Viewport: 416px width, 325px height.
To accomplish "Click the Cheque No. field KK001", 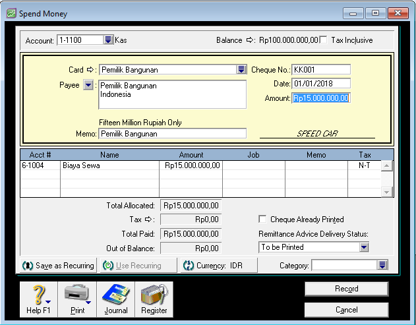I will pos(321,69).
